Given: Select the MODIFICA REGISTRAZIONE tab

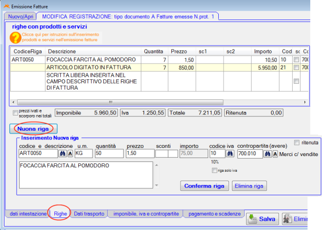Looking at the screenshot, I should coord(128,17).
